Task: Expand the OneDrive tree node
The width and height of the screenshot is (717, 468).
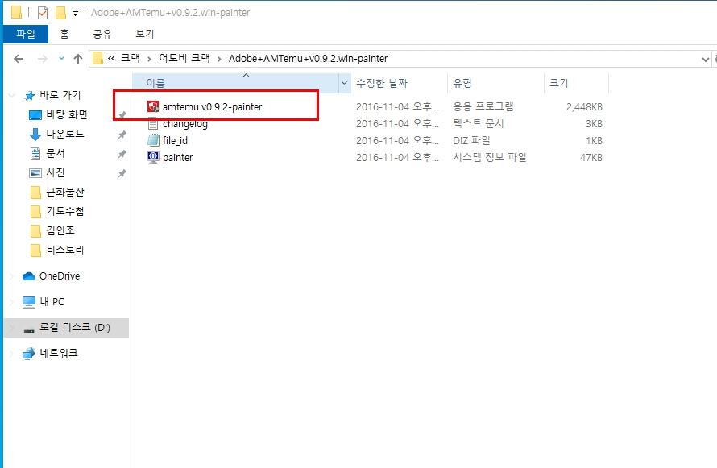Action: [12, 276]
